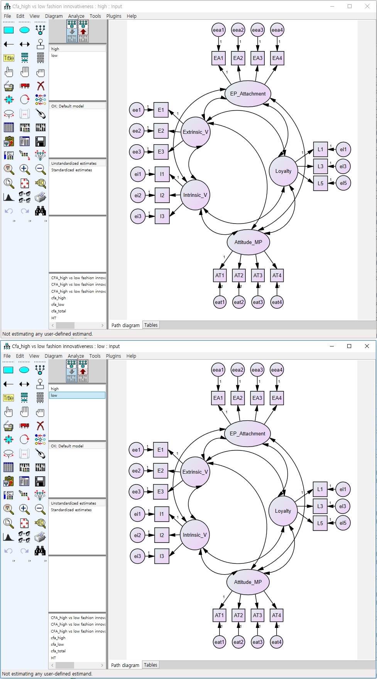The width and height of the screenshot is (377, 679).
Task: Click the Title figure caption tool in high window
Action: [8, 58]
